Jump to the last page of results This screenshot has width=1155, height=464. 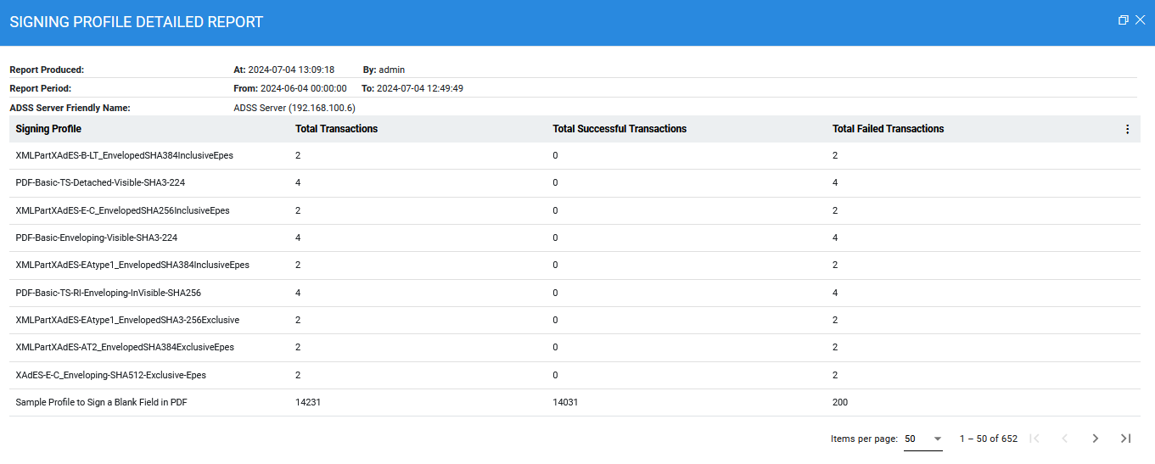click(x=1125, y=439)
